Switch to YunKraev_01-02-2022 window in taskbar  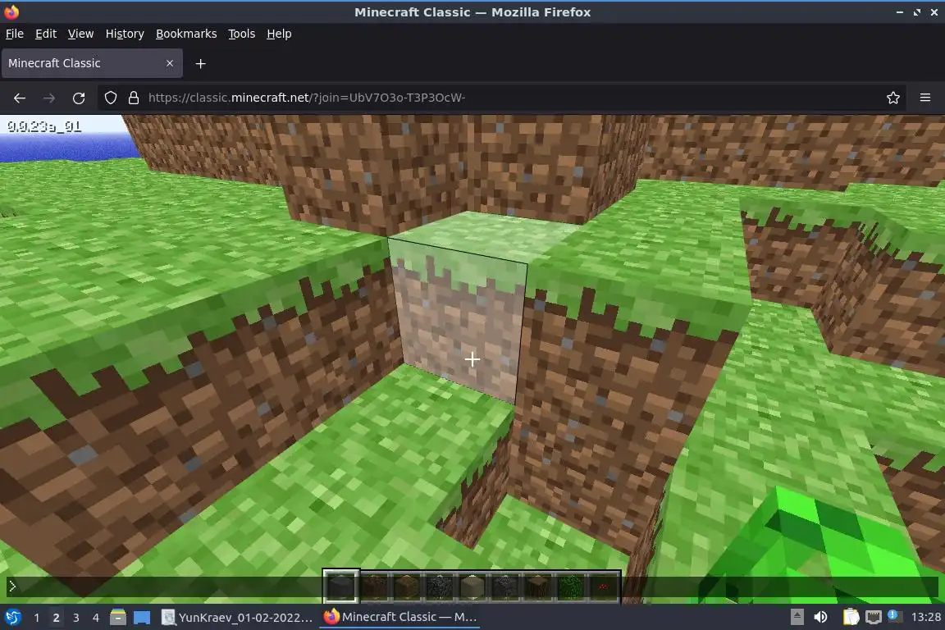pyautogui.click(x=237, y=618)
